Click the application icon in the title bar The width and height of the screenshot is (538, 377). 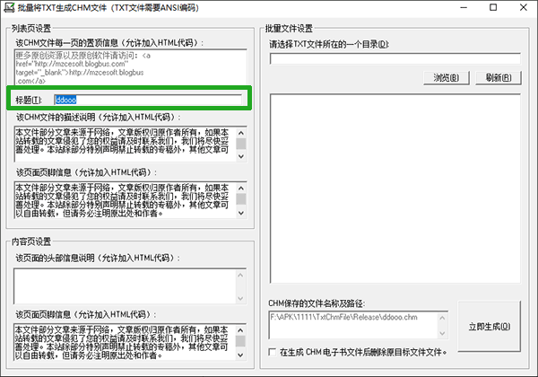pyautogui.click(x=9, y=7)
